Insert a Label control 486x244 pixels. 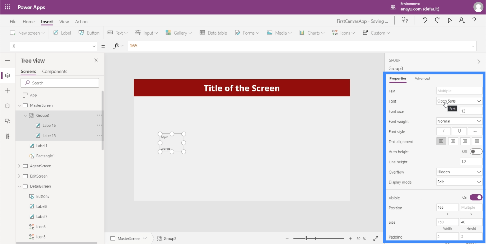(x=62, y=33)
